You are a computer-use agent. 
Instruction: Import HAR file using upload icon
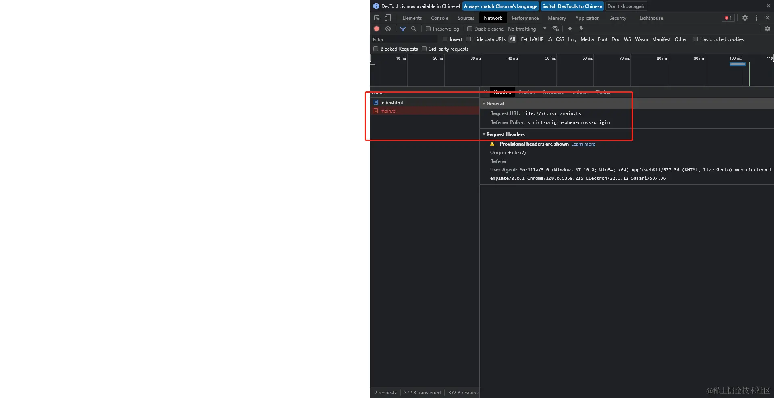coord(570,29)
